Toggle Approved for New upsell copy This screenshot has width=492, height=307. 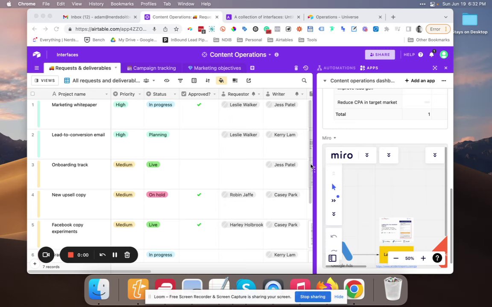tap(199, 194)
